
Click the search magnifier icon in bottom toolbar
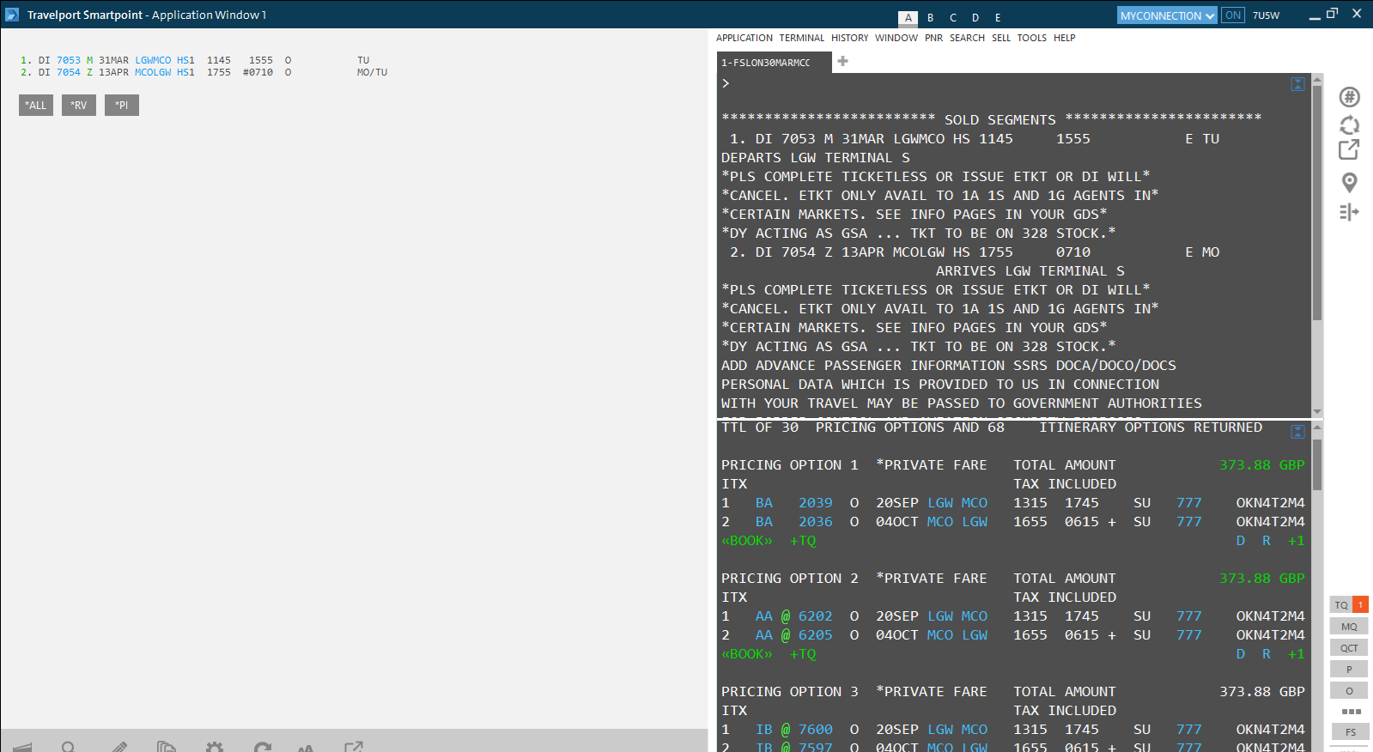point(70,747)
